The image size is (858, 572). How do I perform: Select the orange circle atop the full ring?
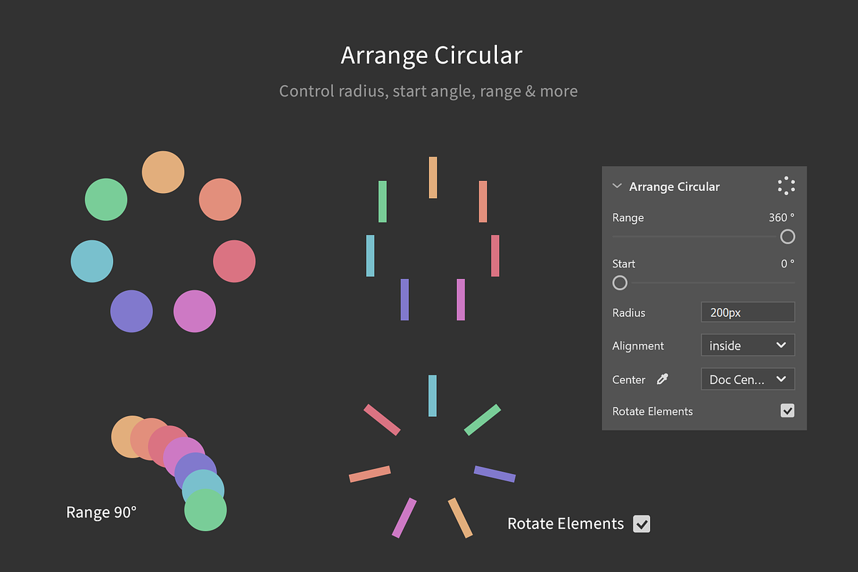[163, 172]
